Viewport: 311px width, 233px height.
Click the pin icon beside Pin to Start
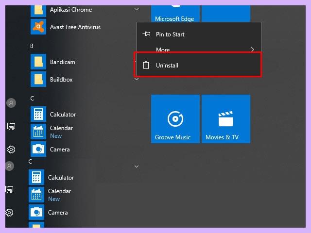tap(146, 34)
